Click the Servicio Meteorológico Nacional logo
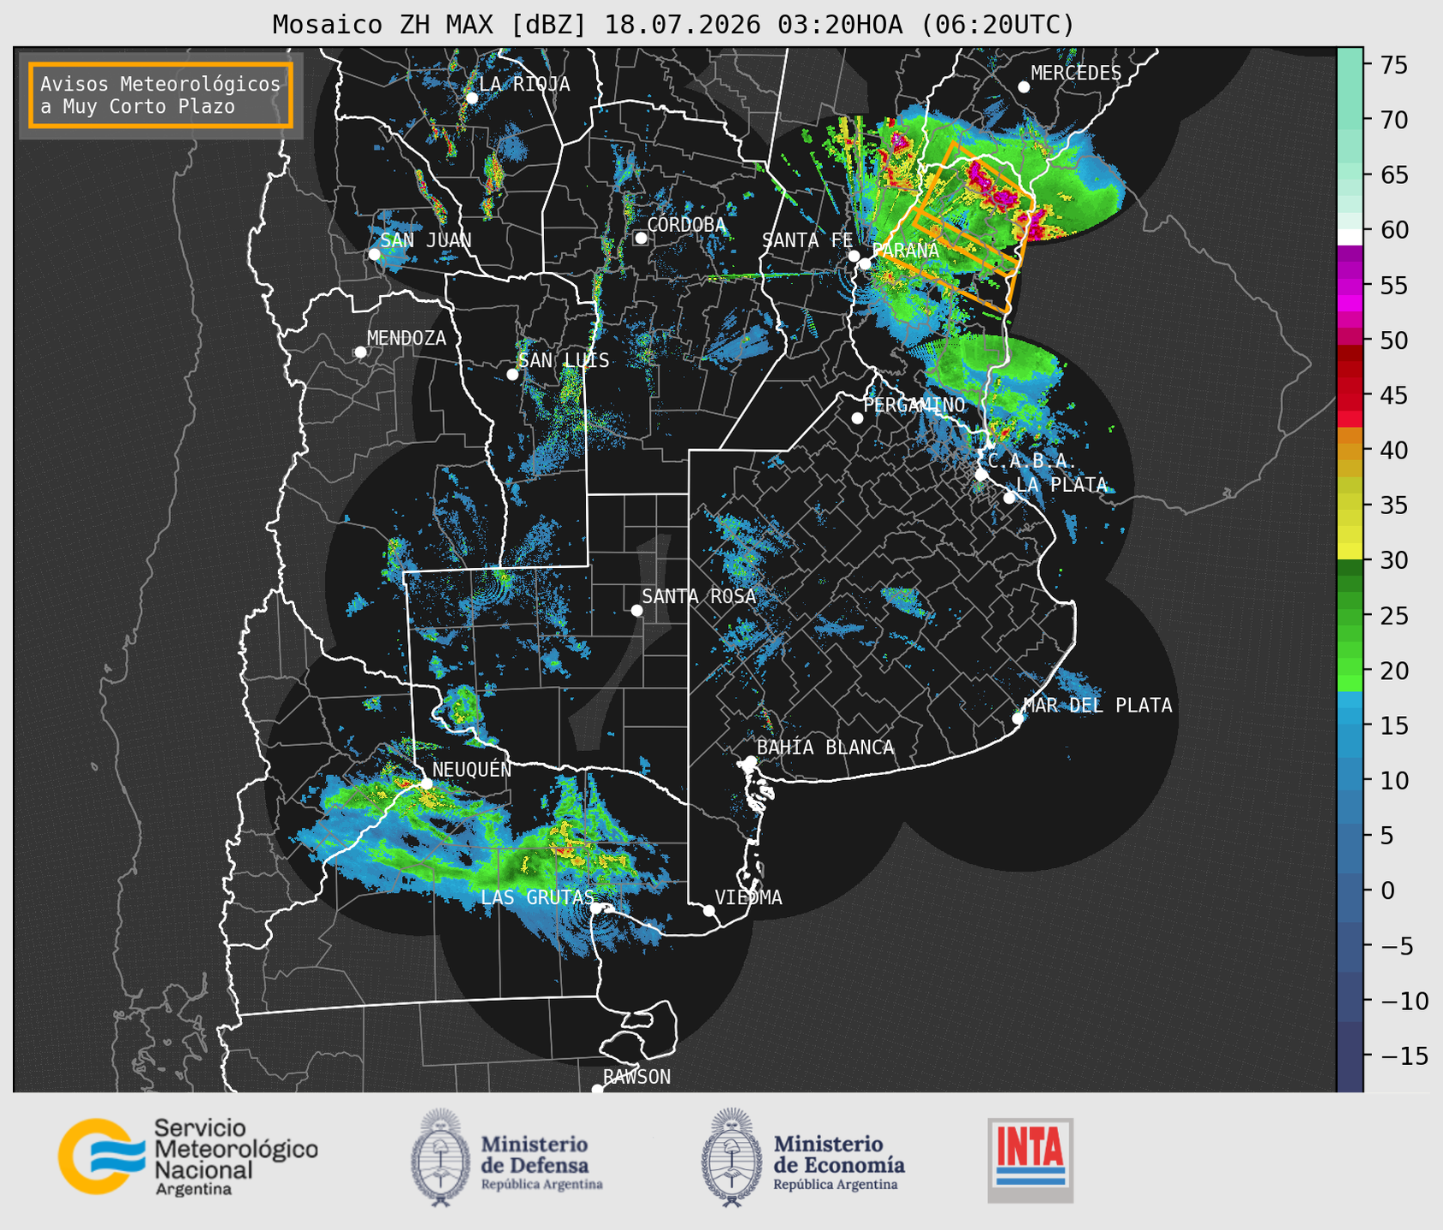This screenshot has height=1230, width=1443. [x=187, y=1156]
